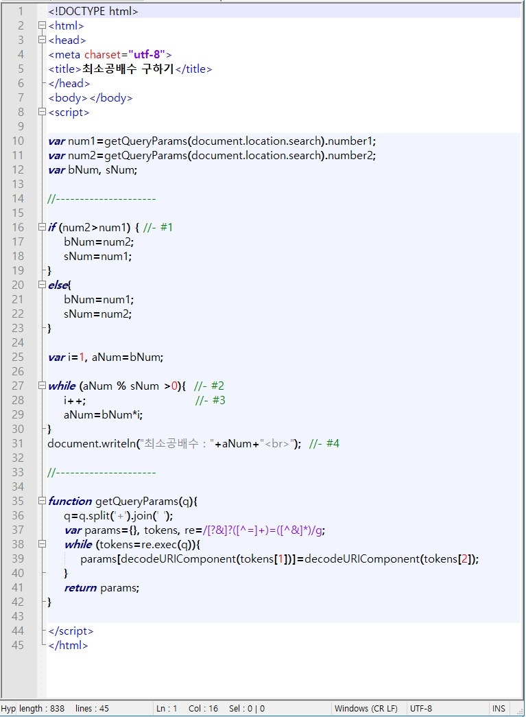
Task: Click the title text '최소공배수 구하기'
Action: [x=128, y=69]
